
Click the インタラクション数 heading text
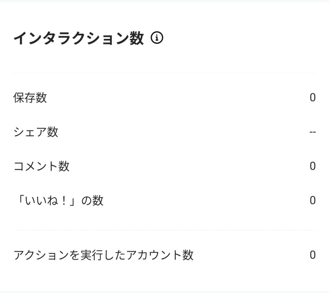pos(78,39)
